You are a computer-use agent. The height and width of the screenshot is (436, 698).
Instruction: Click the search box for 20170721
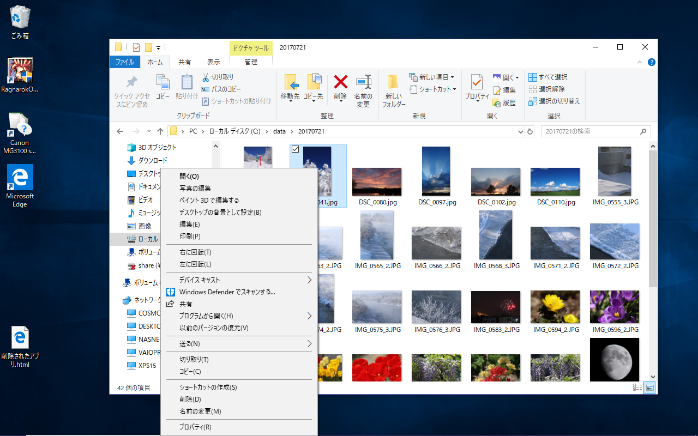pyautogui.click(x=595, y=131)
